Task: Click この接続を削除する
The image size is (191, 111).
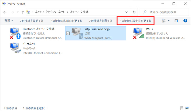Action: 101,20
